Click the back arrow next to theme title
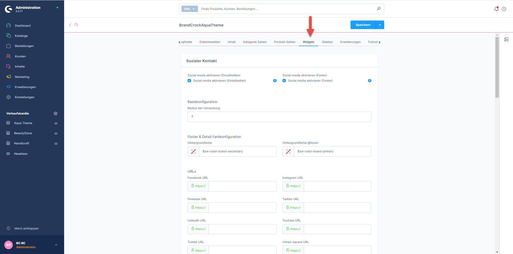 (70, 25)
